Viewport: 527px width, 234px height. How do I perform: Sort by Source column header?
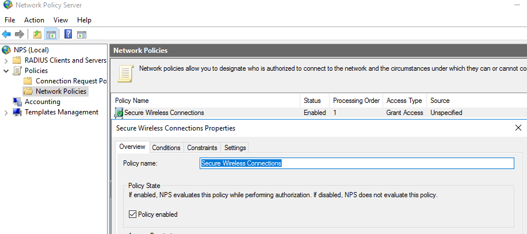476,101
